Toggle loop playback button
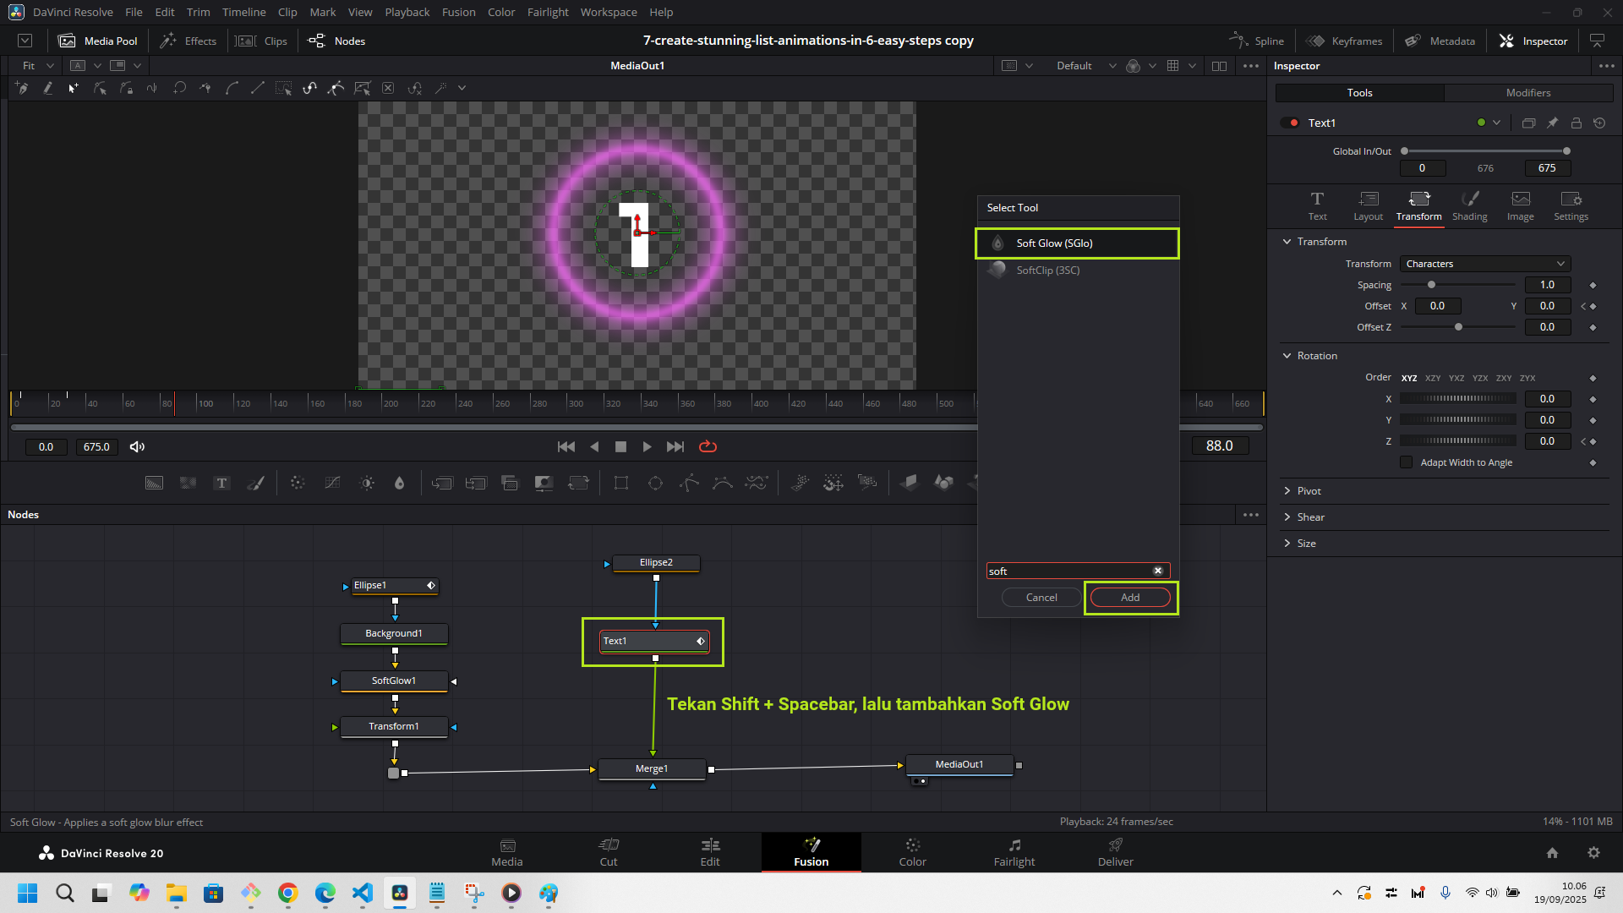This screenshot has width=1623, height=913. pos(708,446)
